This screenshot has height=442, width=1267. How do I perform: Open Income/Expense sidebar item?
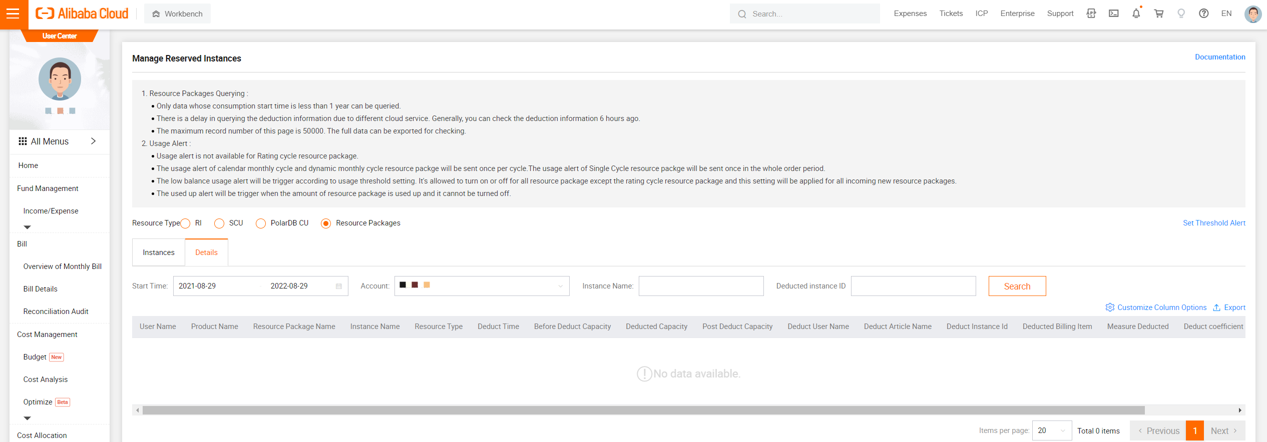[51, 211]
